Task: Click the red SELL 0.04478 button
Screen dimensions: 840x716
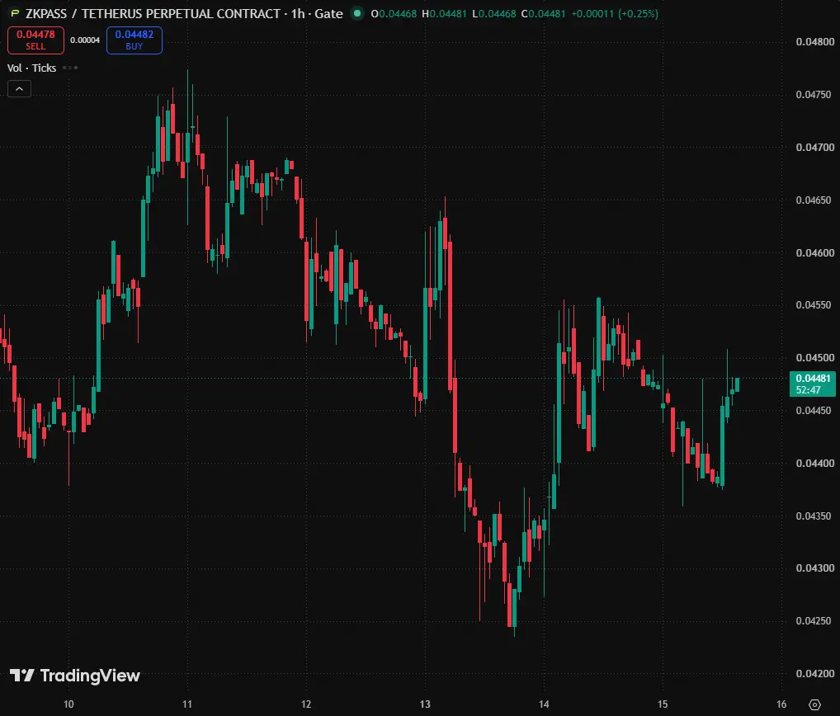Action: tap(35, 40)
